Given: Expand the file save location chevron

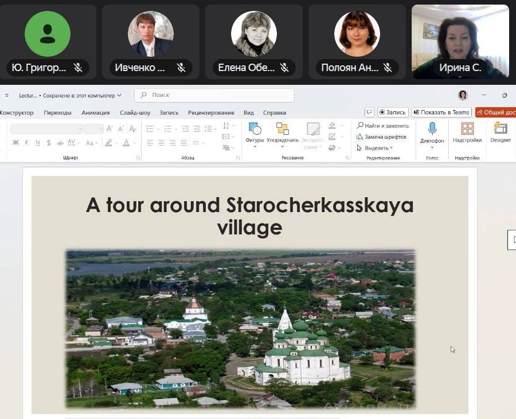Looking at the screenshot, I should 119,95.
